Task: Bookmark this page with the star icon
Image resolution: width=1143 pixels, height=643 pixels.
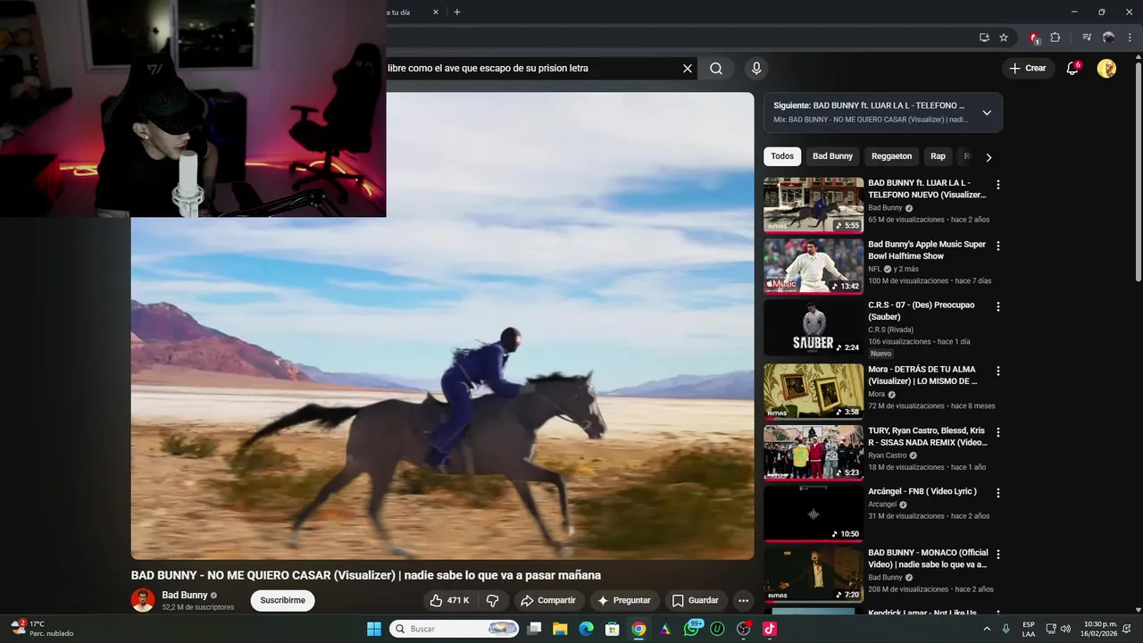Action: tap(1004, 38)
